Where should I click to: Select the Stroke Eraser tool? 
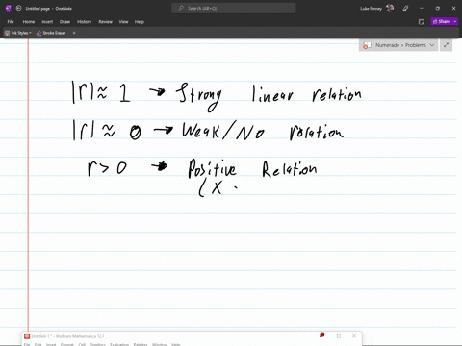[x=51, y=33]
